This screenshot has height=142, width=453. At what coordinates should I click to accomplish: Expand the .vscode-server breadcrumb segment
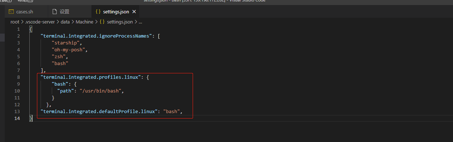[40, 22]
